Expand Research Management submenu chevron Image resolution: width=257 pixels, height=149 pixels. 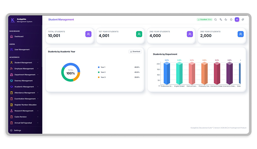point(38,111)
